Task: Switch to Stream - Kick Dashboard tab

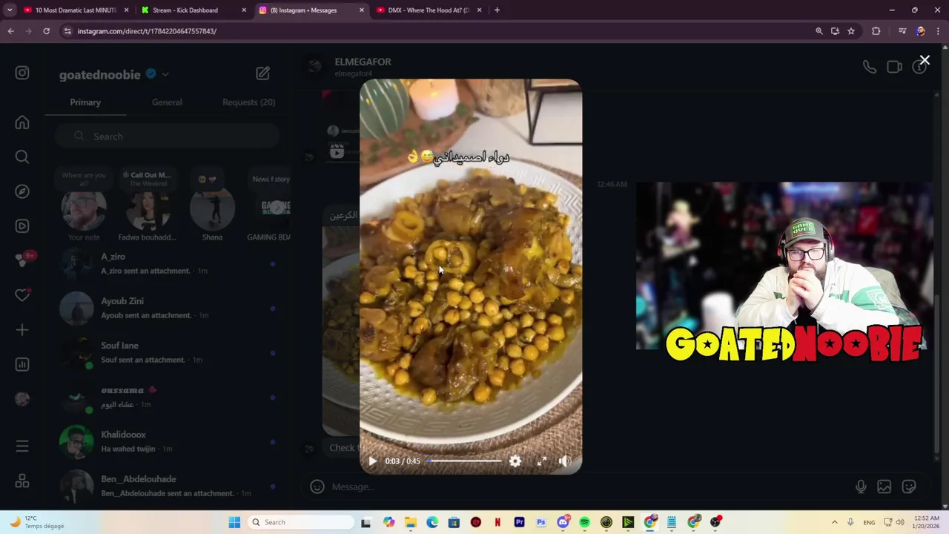Action: tap(193, 10)
